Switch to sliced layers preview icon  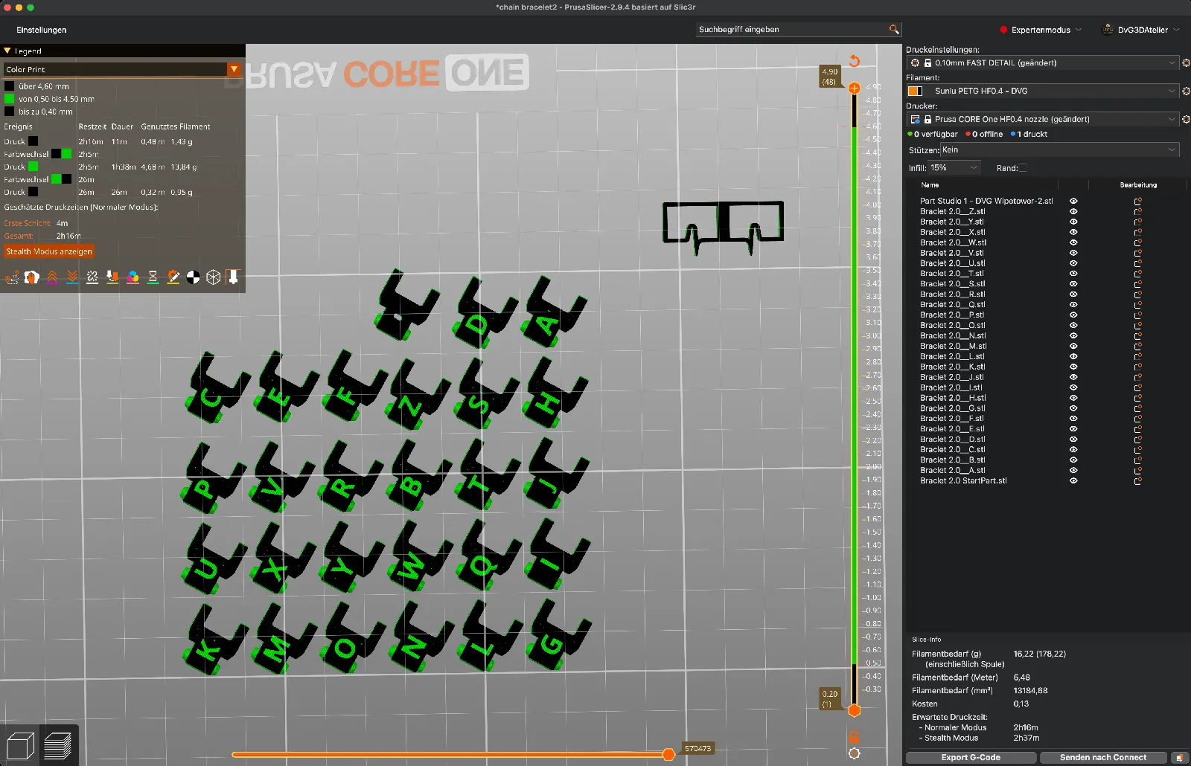[57, 745]
